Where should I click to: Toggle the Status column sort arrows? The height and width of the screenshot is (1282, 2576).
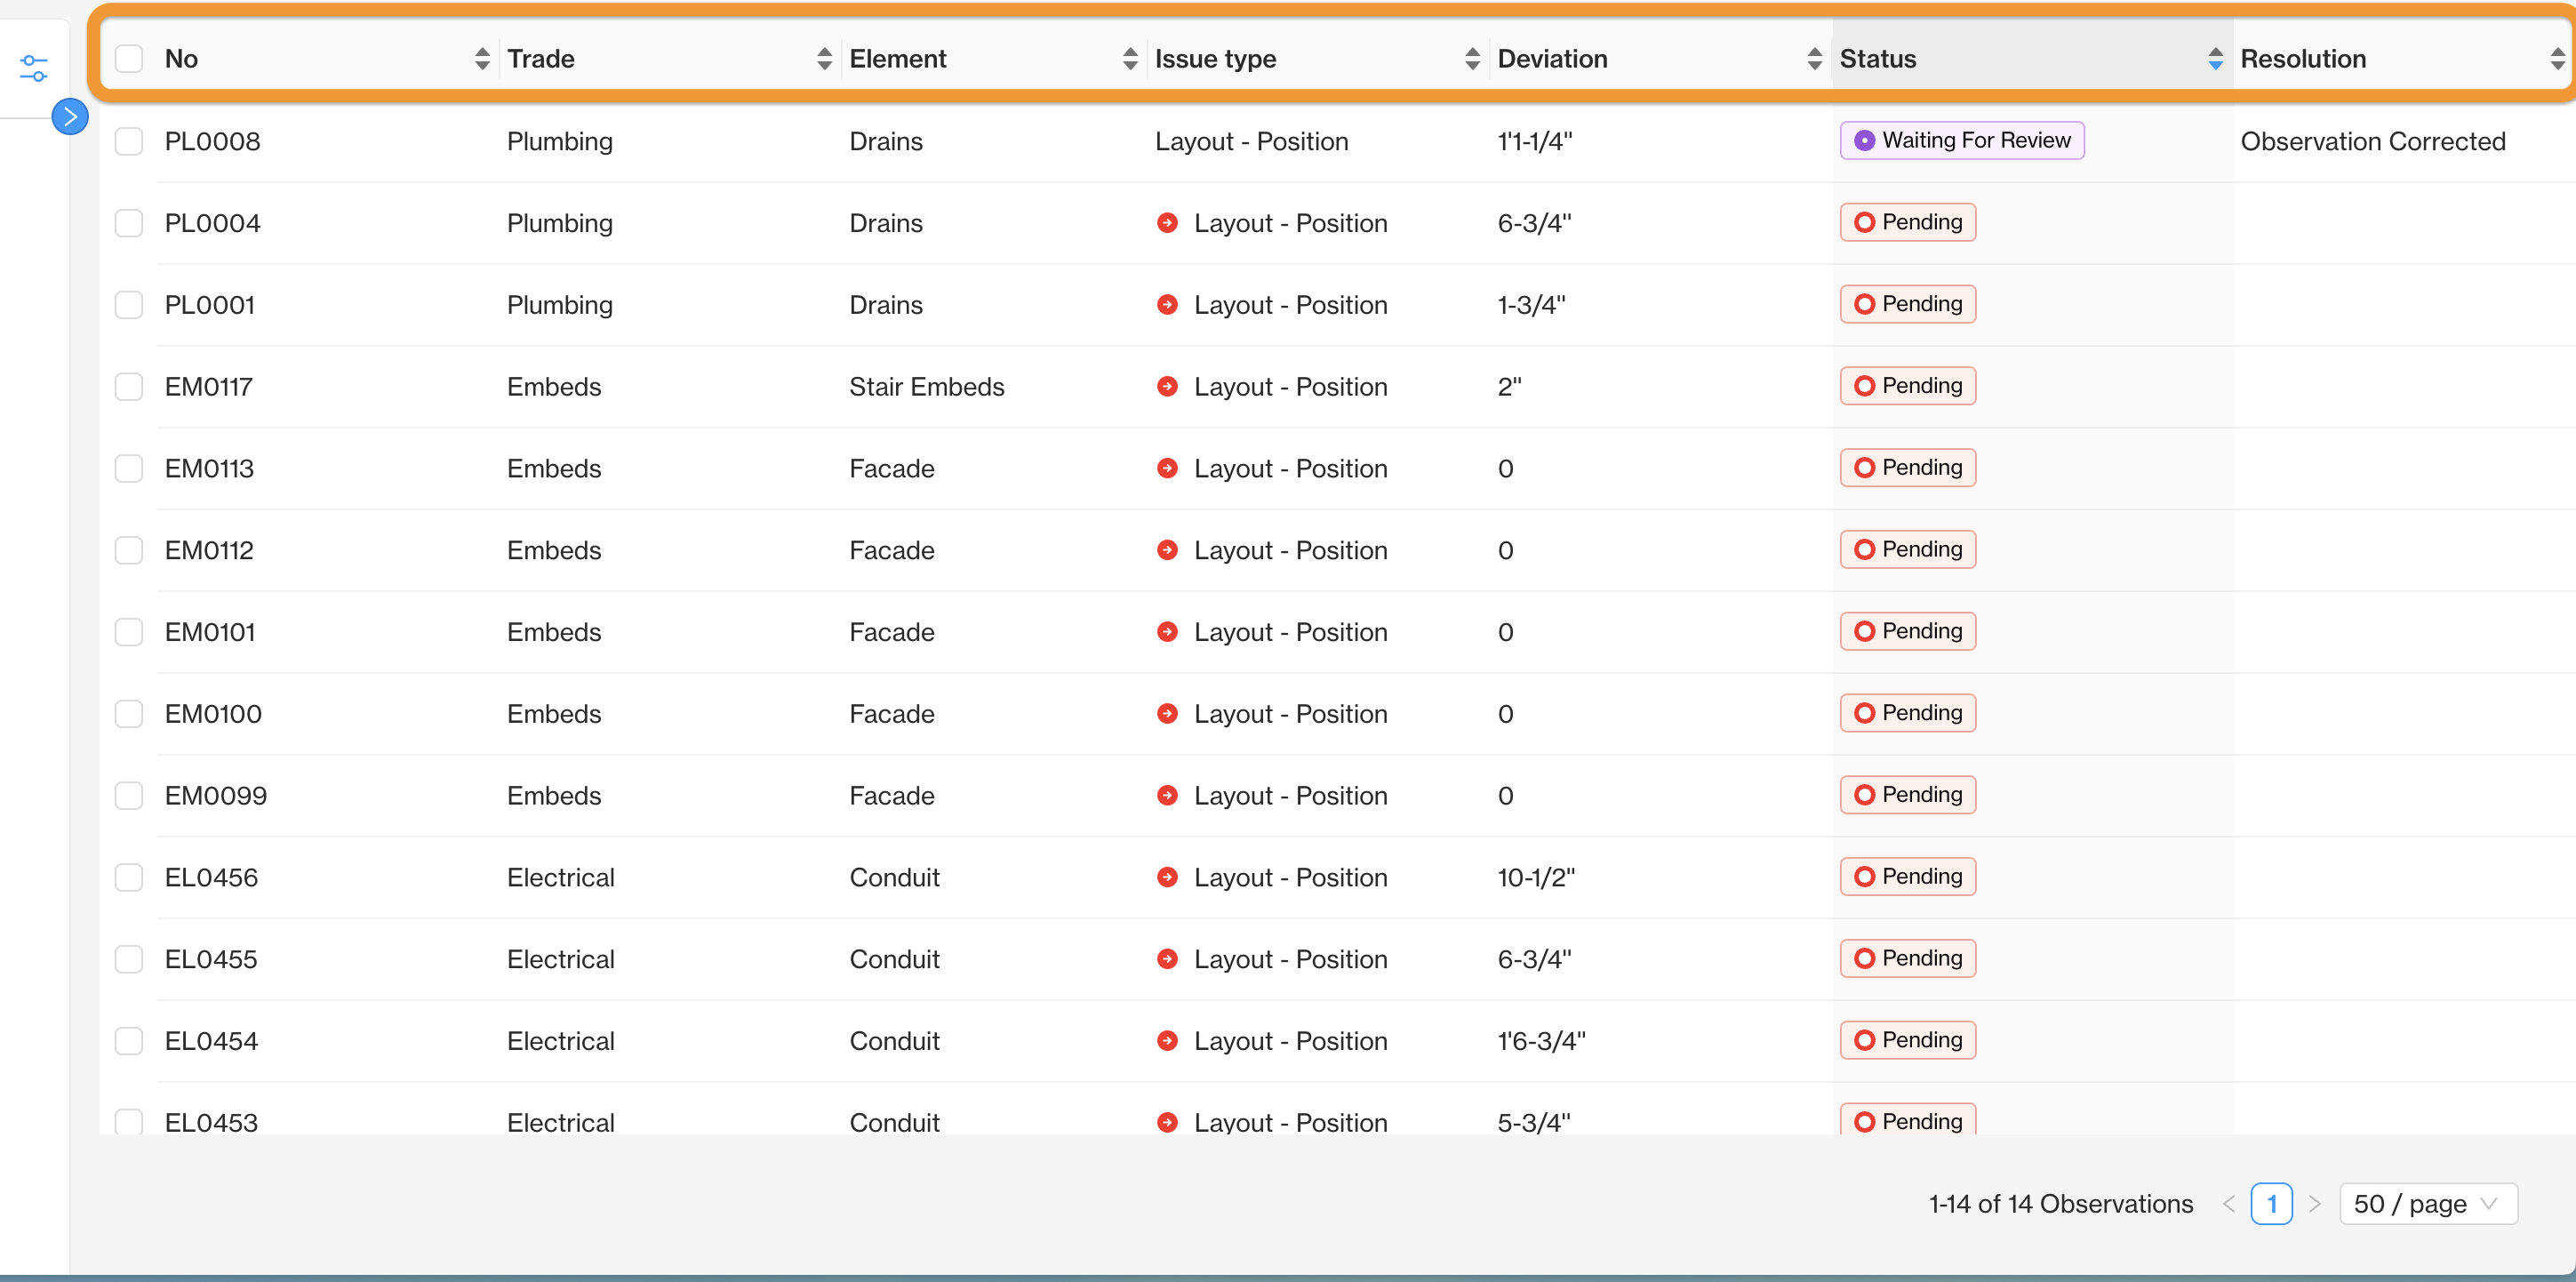[2215, 59]
